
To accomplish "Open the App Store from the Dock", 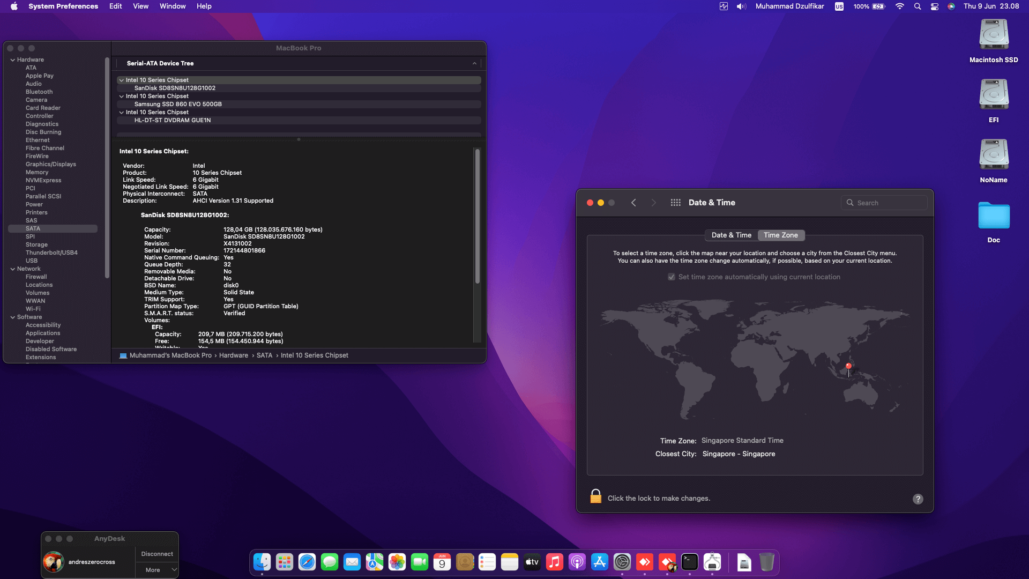I will (x=600, y=562).
